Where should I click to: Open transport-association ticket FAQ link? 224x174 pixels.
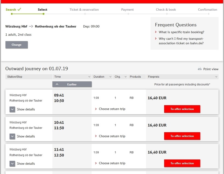[181, 41]
